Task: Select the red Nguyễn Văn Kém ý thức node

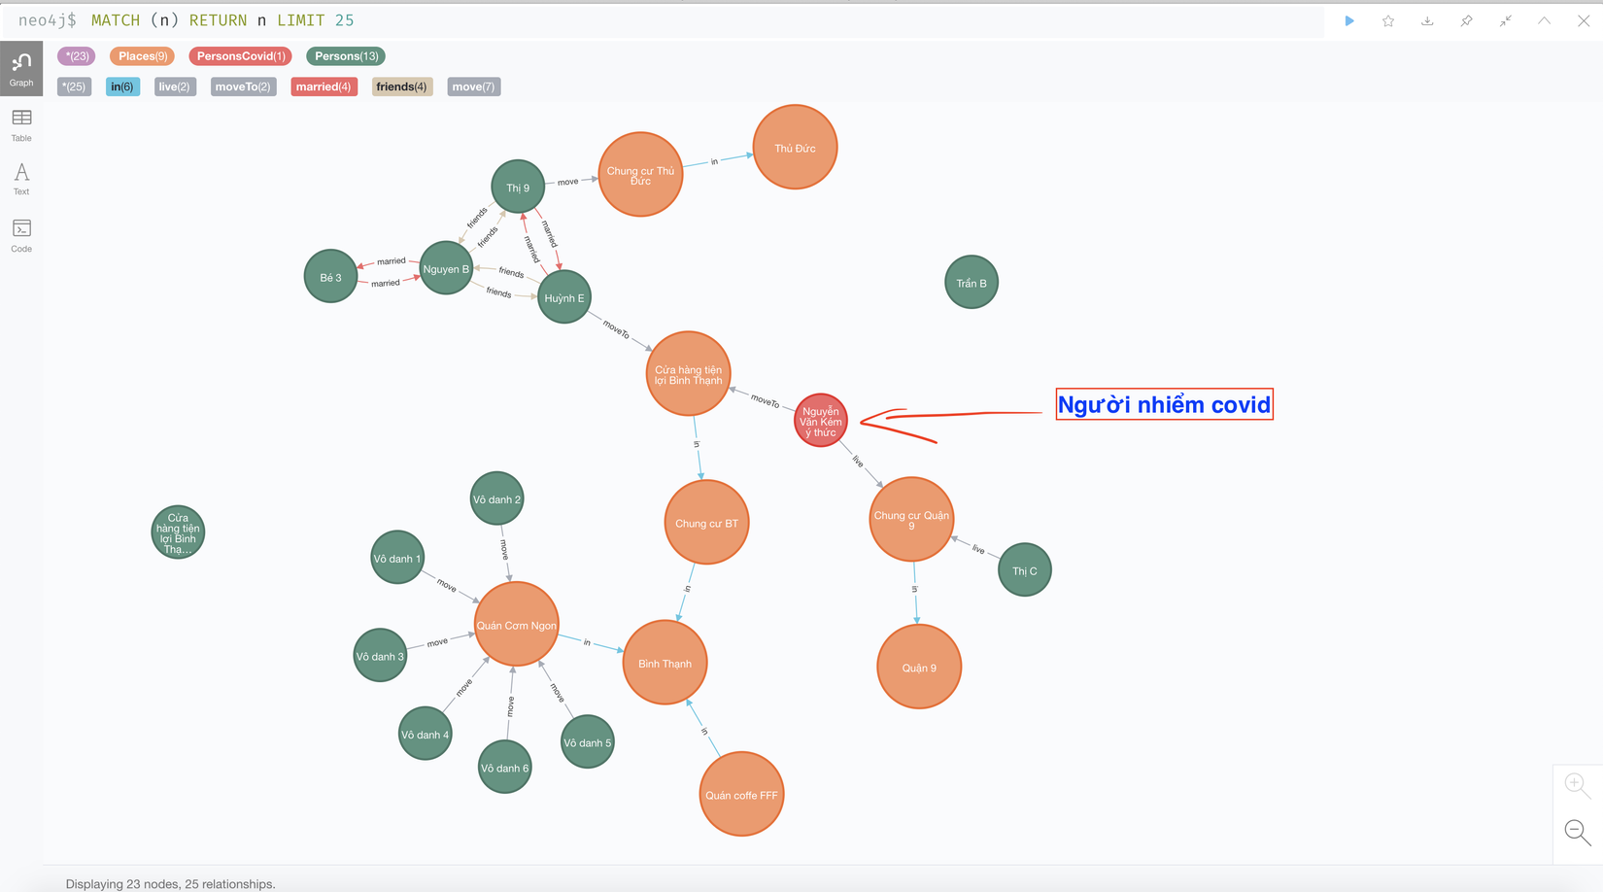Action: coord(821,420)
